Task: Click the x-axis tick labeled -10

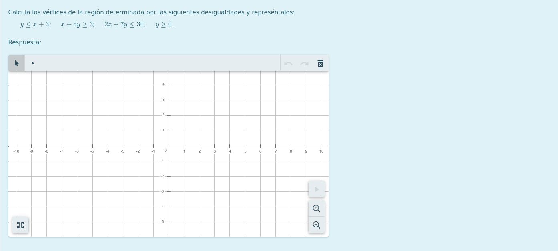Action: 16,146
